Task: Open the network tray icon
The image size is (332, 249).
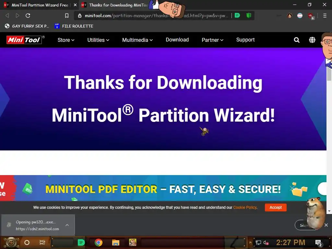Action: tap(258, 243)
